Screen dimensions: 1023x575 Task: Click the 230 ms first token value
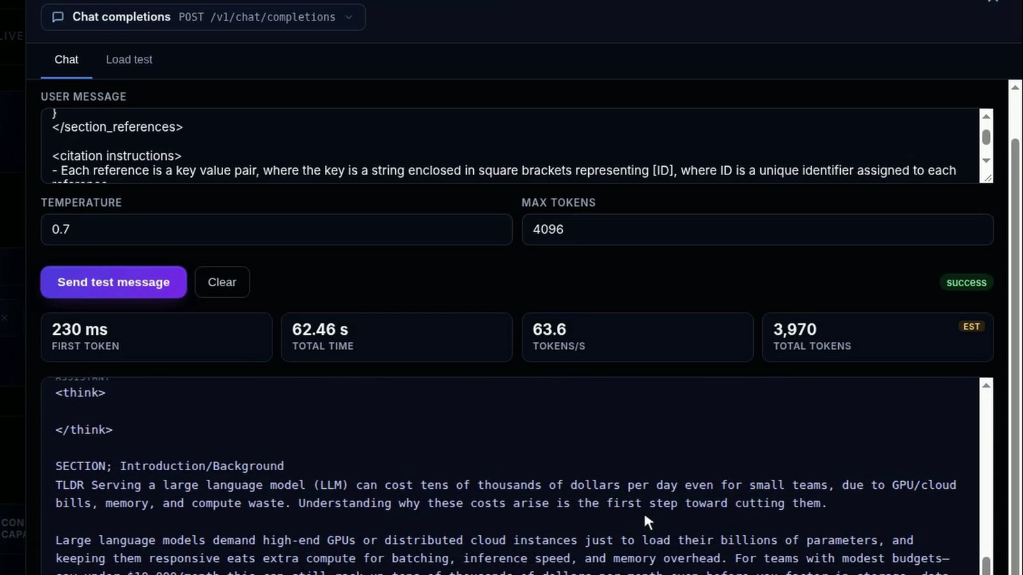(79, 329)
